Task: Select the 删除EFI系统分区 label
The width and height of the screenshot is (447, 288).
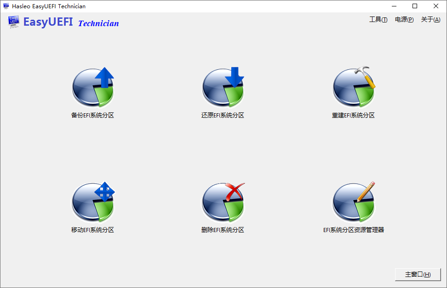Action: pos(223,230)
